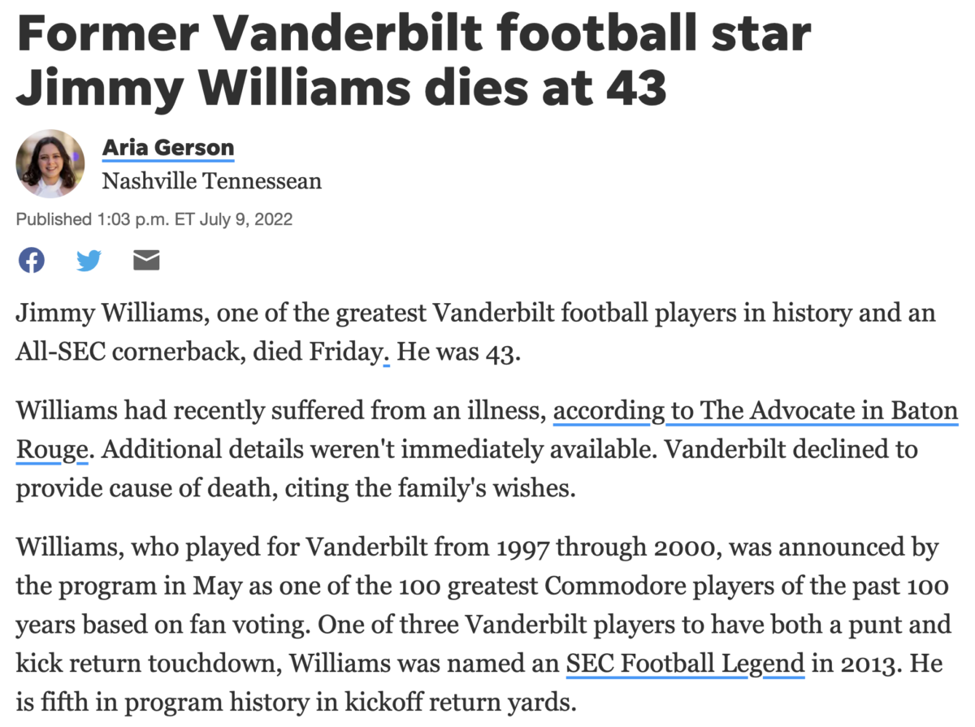The height and width of the screenshot is (727, 975).
Task: Open the Aria Gerson author link
Action: coord(167,148)
